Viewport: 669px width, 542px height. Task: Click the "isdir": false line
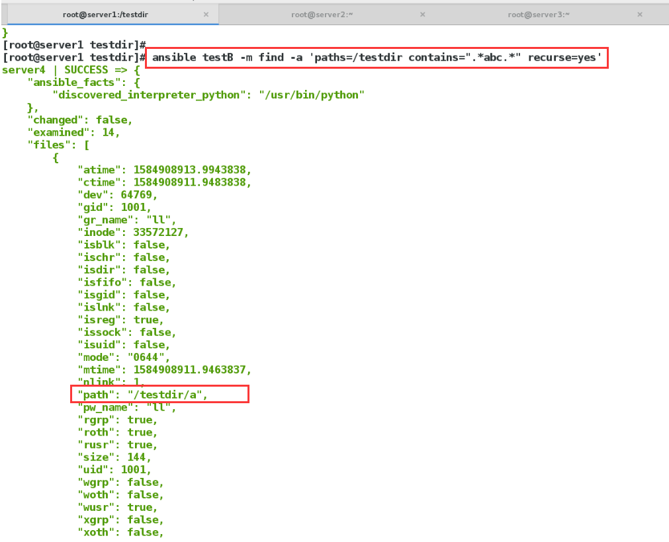tap(124, 270)
